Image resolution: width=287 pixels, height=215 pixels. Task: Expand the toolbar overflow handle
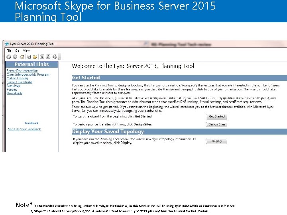click(60, 57)
